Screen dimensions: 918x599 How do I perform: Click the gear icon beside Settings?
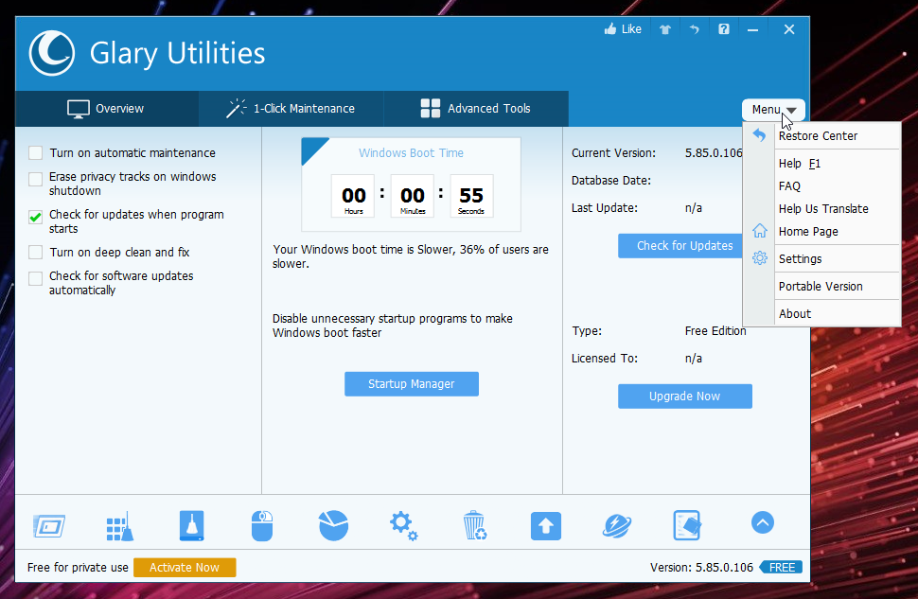pos(759,257)
